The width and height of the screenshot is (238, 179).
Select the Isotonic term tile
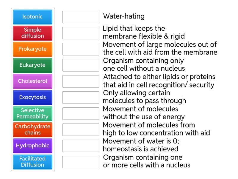(x=32, y=17)
